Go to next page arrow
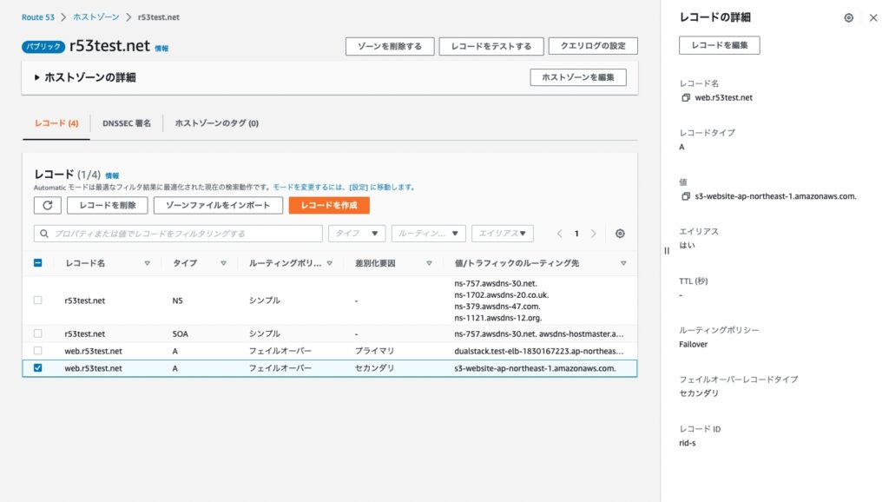The height and width of the screenshot is (502, 889). click(x=594, y=234)
